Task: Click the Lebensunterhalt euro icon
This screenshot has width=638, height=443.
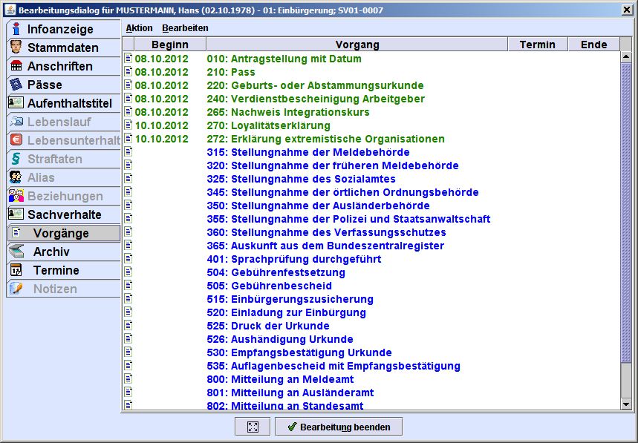Action: [x=16, y=140]
